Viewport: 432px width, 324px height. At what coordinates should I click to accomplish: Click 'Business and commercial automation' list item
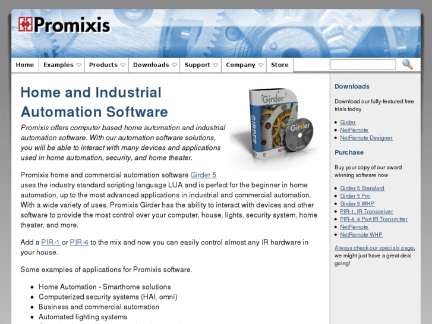[x=99, y=307]
